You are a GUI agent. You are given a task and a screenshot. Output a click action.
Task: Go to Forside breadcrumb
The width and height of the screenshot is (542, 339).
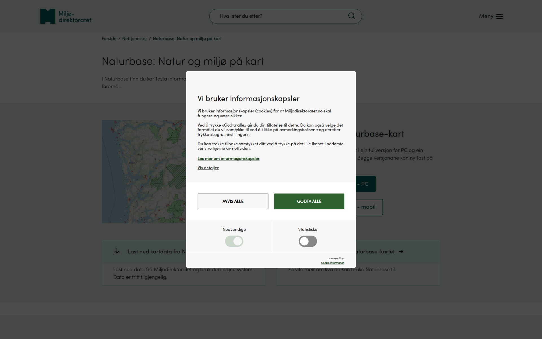109,39
